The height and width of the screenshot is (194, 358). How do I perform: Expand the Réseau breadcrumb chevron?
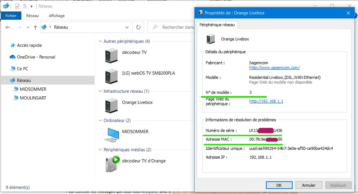pos(50,27)
